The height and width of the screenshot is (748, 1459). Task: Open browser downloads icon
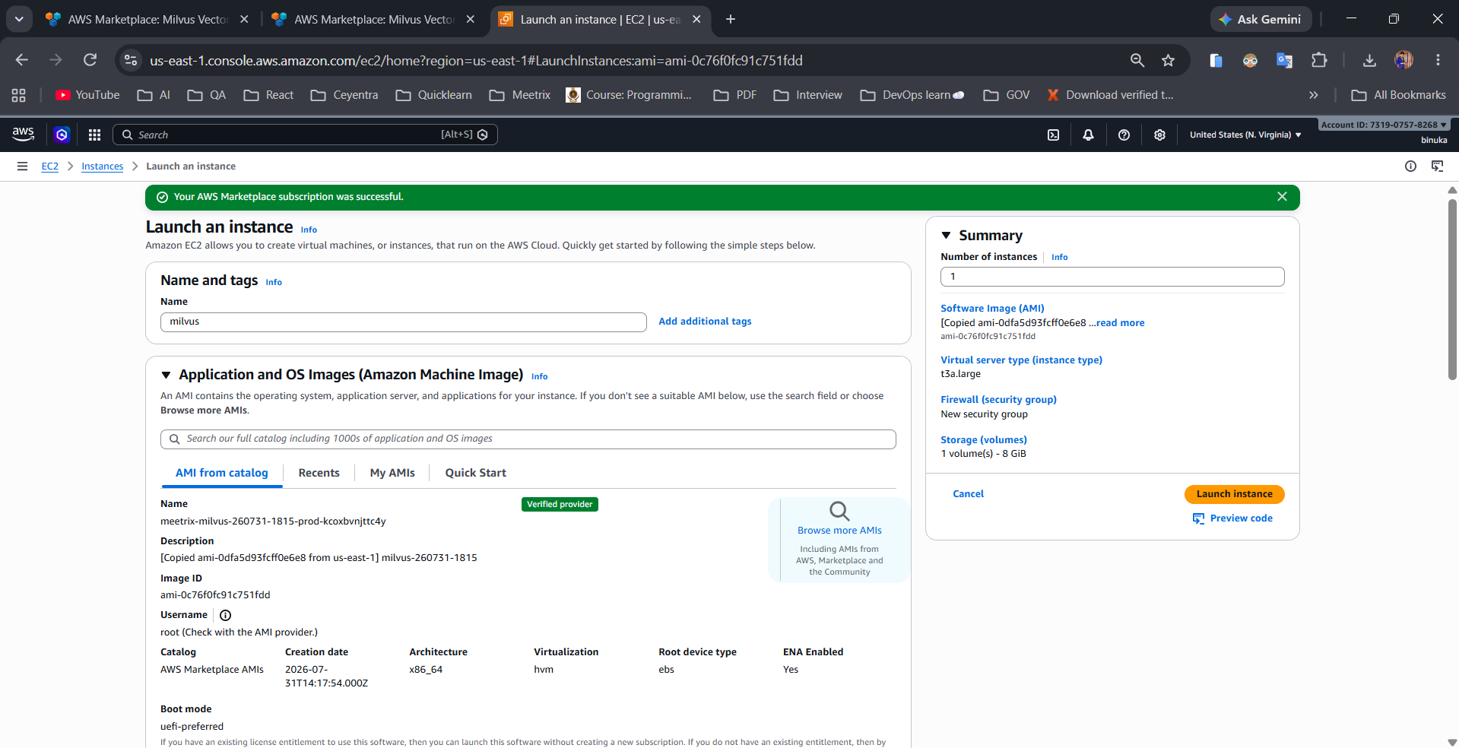(1369, 60)
